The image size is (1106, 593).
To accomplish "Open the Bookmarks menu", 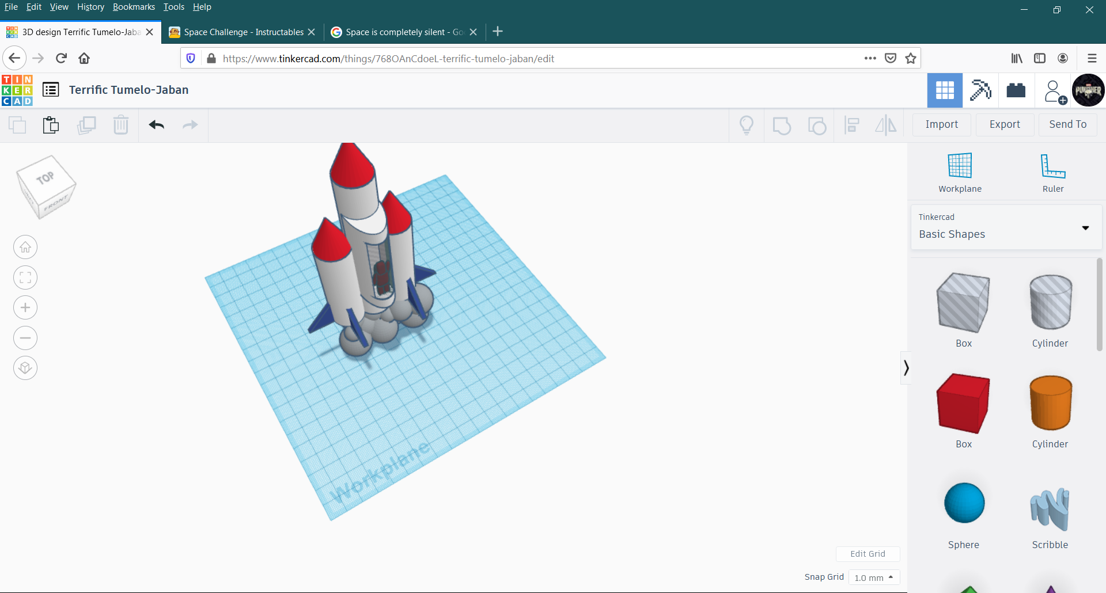I will click(134, 7).
